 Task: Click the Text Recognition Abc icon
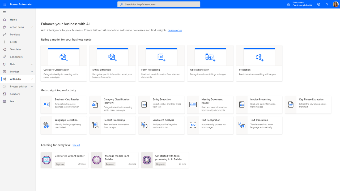coord(193,125)
